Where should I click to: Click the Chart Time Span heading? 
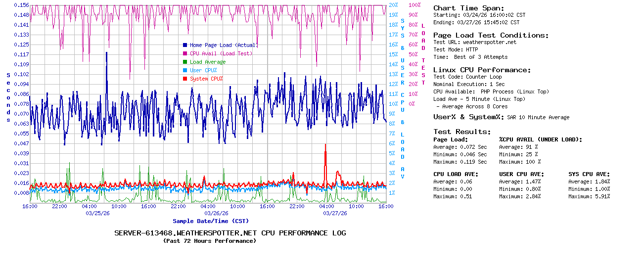tap(468, 8)
